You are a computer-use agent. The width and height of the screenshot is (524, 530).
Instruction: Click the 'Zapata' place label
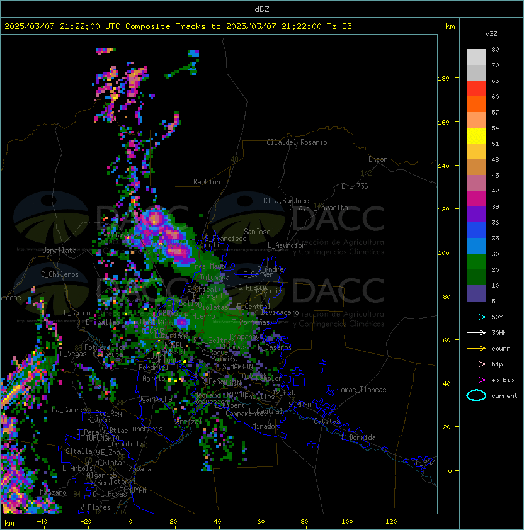click(140, 469)
